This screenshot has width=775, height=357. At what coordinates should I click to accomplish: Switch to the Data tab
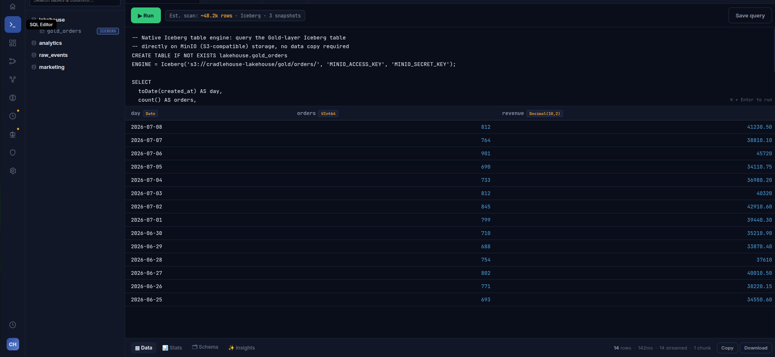(x=143, y=348)
